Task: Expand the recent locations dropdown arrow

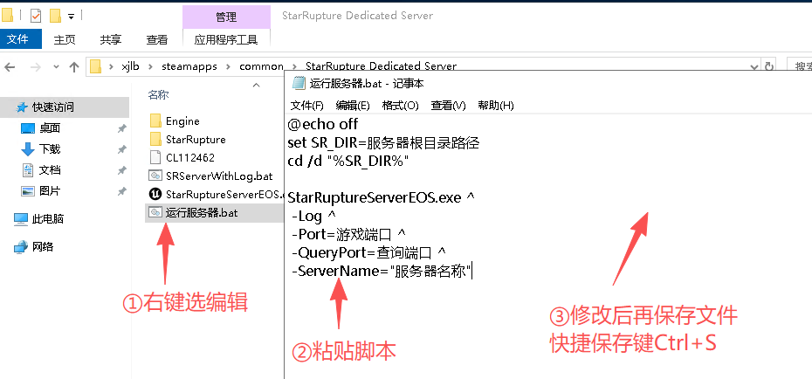Action: pyautogui.click(x=55, y=67)
